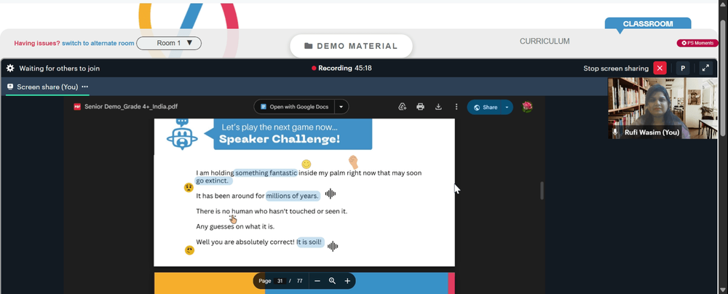Click highlighted text millions of years.
The image size is (728, 294).
tap(293, 196)
